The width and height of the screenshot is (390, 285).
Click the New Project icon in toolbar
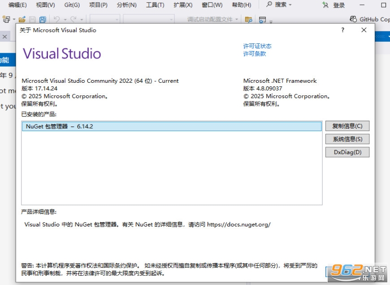point(6,19)
